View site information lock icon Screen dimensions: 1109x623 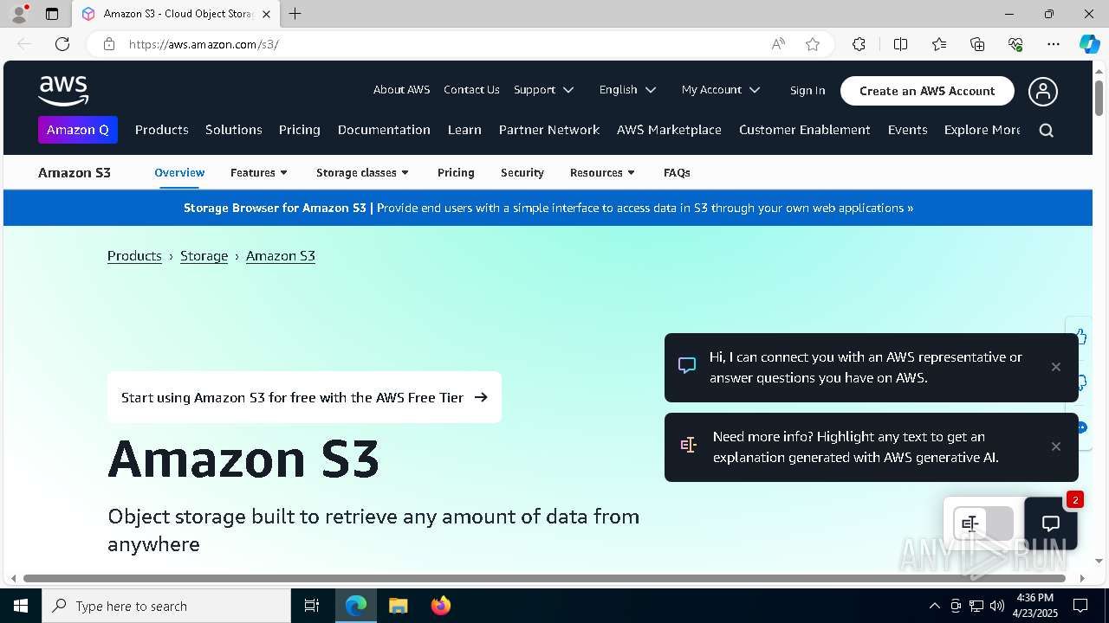[x=108, y=44]
